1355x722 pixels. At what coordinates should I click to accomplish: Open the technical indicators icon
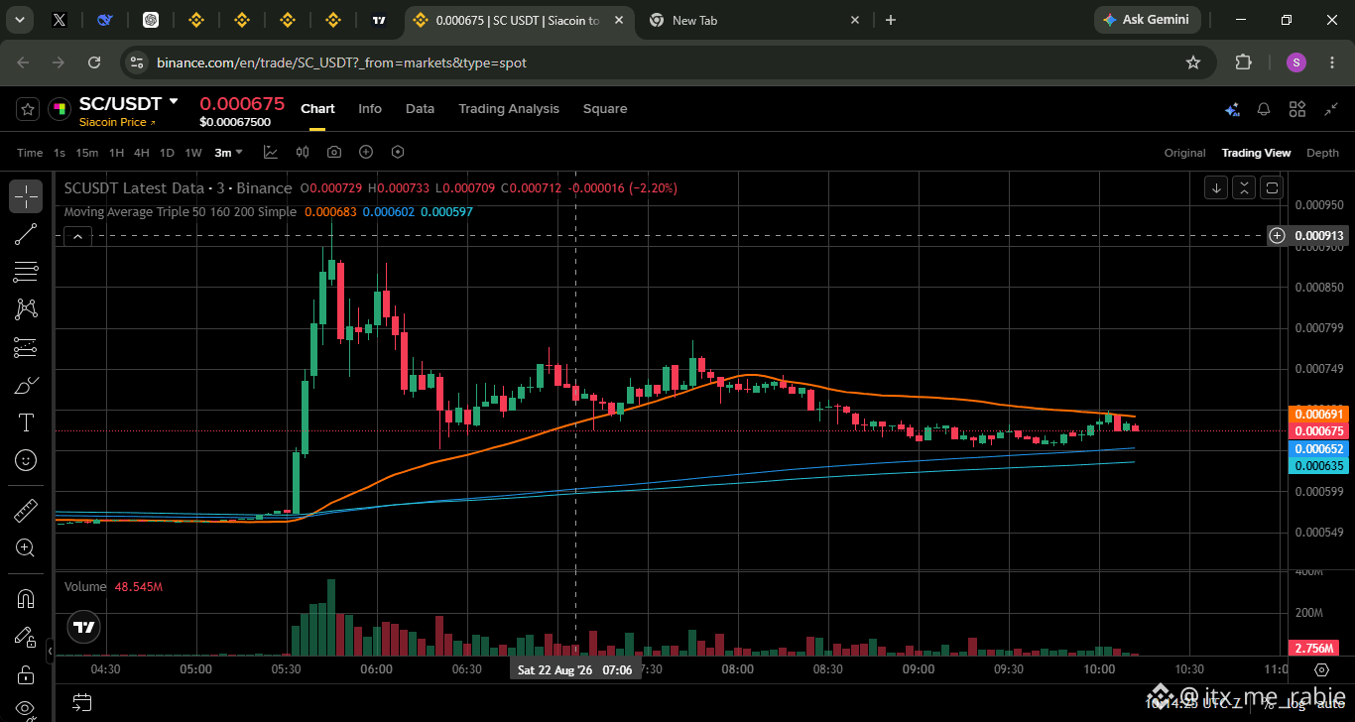point(271,152)
